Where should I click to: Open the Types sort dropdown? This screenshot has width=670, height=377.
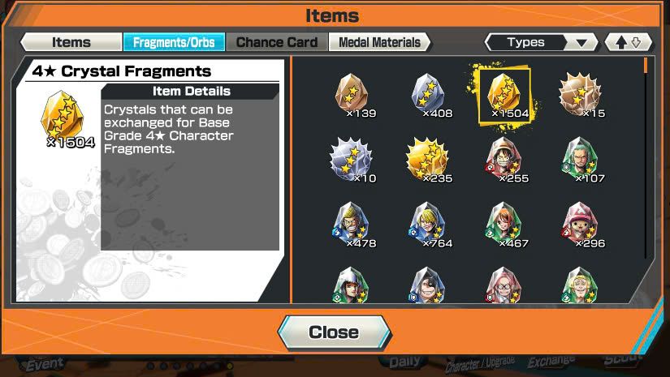click(541, 43)
